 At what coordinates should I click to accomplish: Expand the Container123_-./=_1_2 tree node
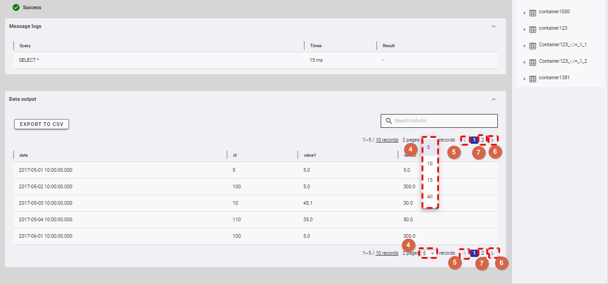pos(524,62)
